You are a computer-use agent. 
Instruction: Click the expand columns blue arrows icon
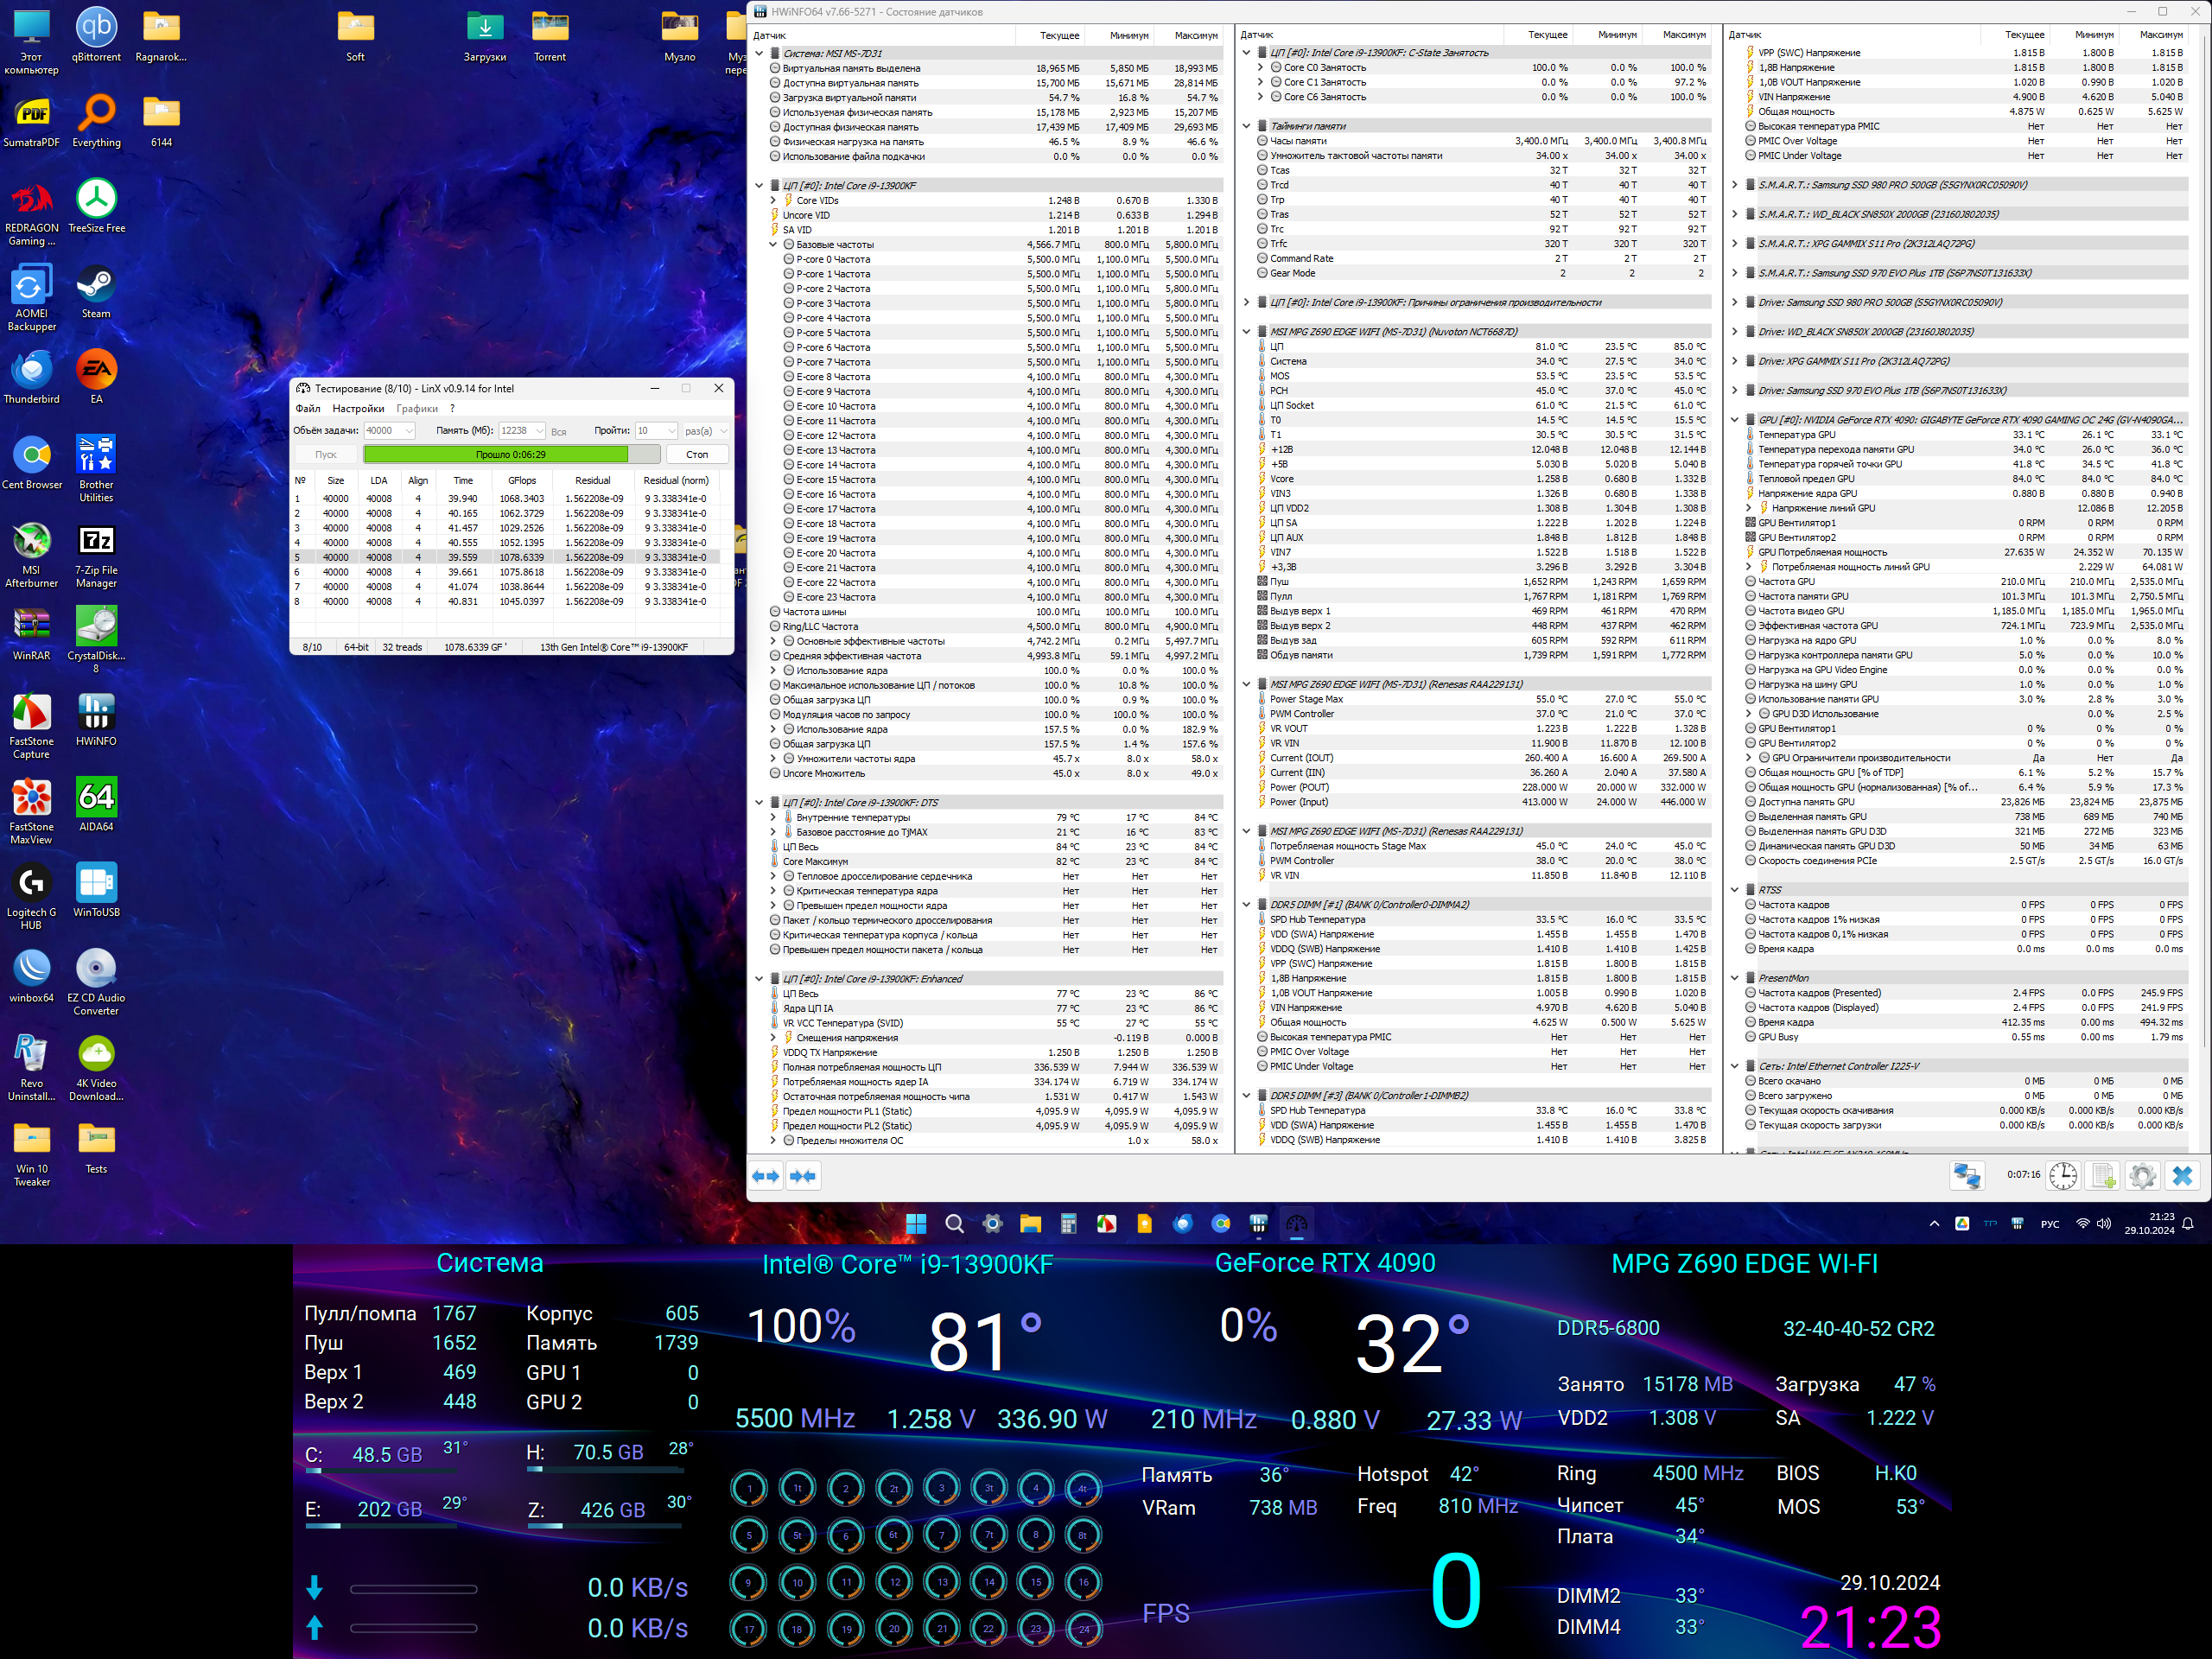coord(766,1176)
